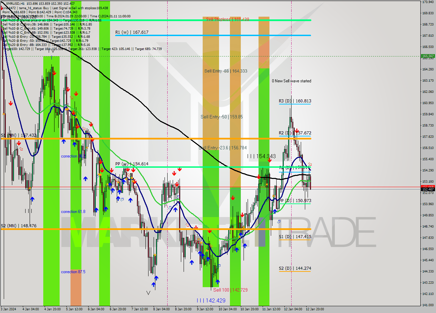Select the 141.00 price axis value
Image resolution: width=436 pixels, height=313 pixels.
[428, 305]
